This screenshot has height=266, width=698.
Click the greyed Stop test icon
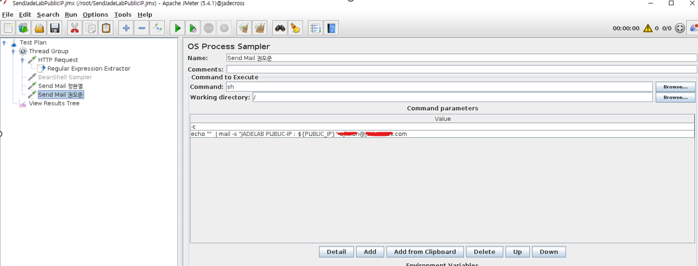point(209,28)
